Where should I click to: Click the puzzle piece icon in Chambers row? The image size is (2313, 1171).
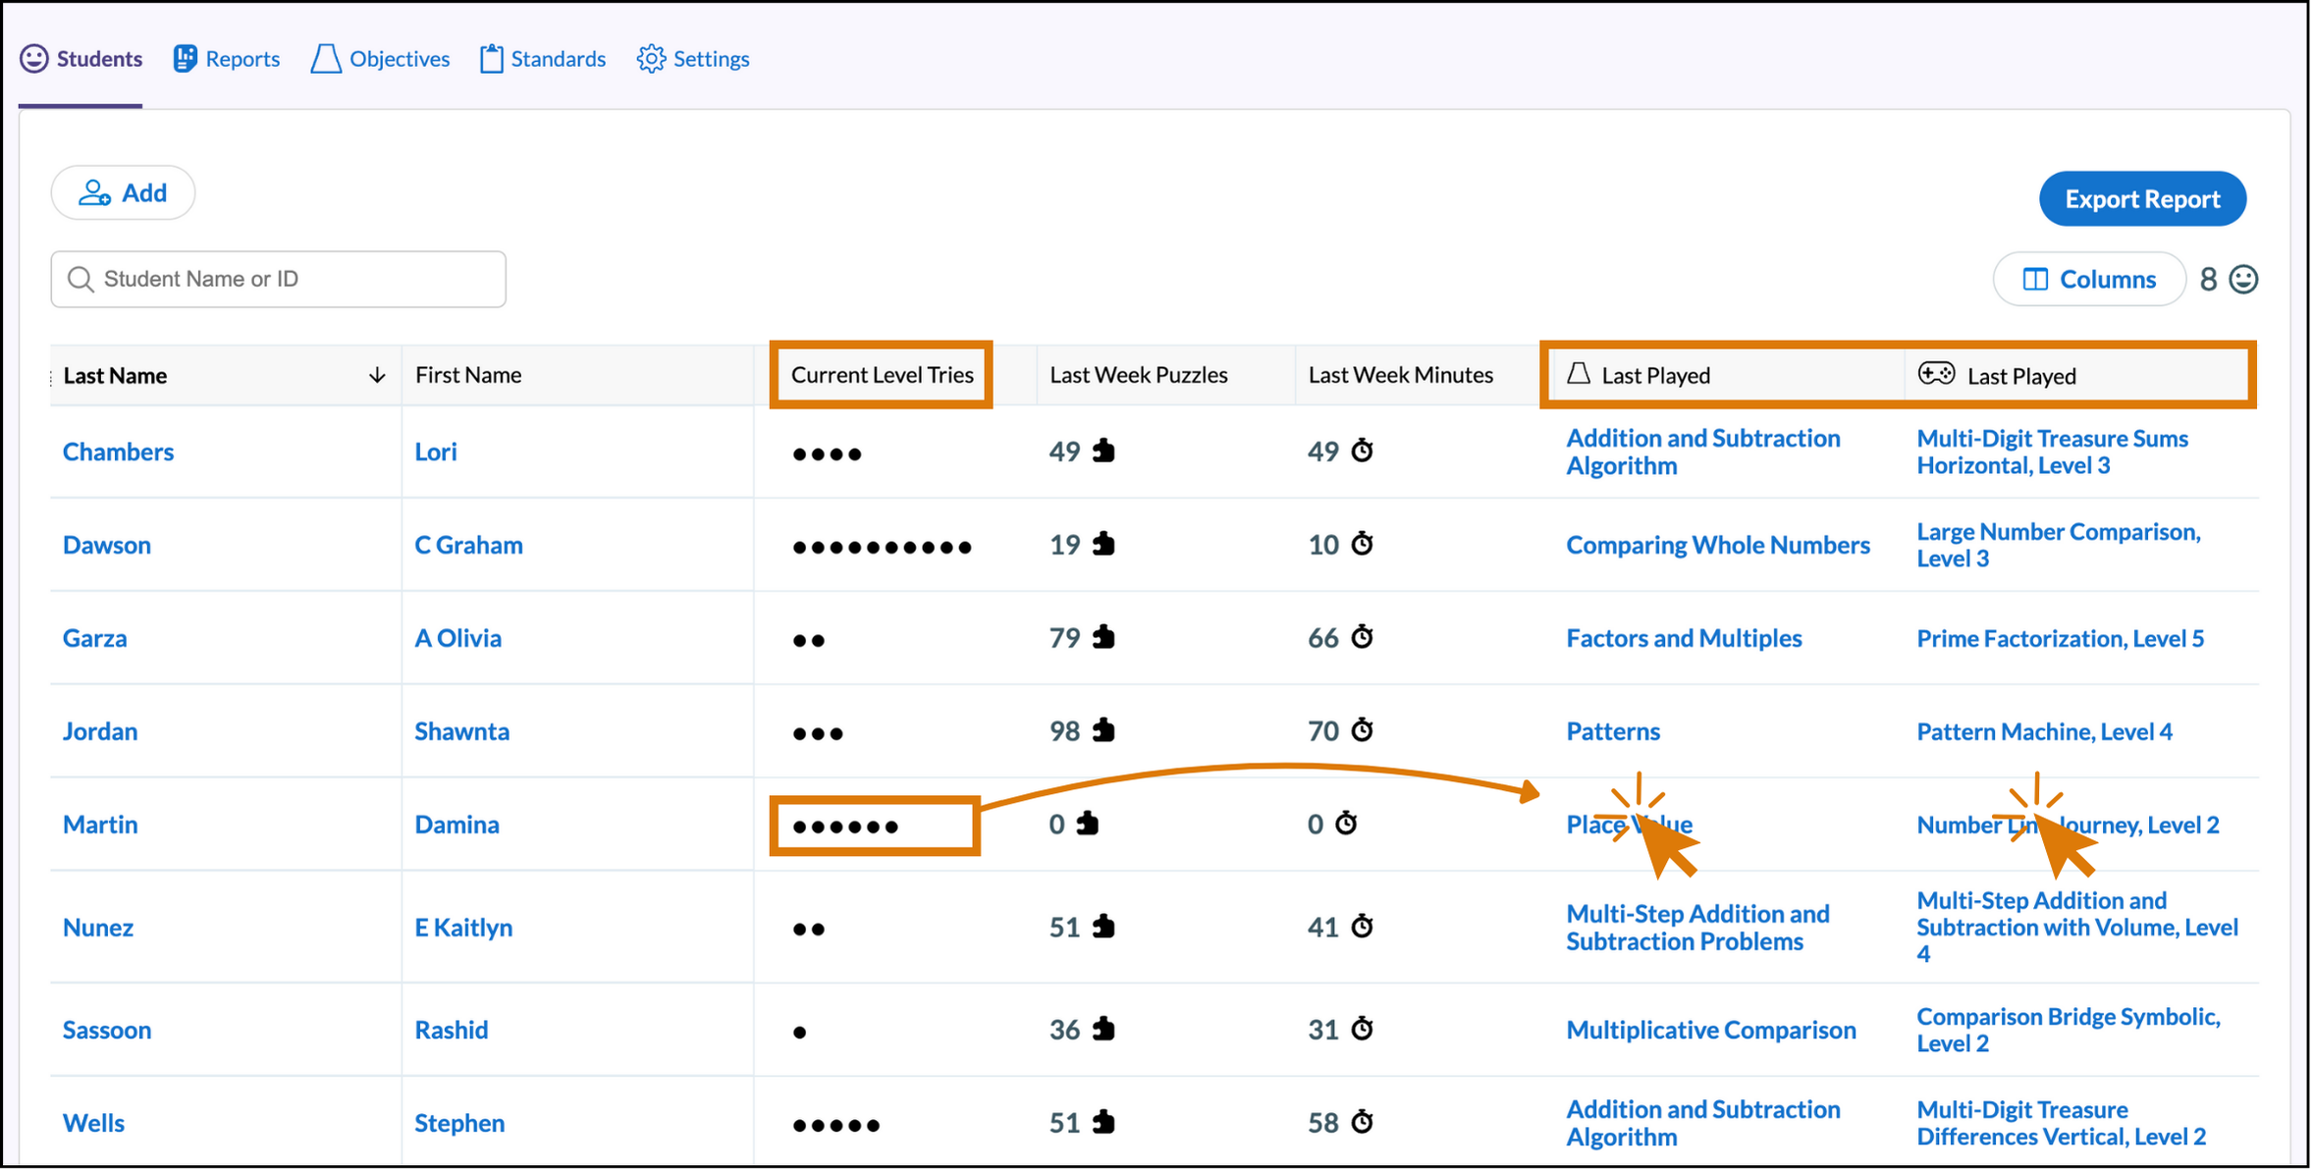(x=1104, y=451)
